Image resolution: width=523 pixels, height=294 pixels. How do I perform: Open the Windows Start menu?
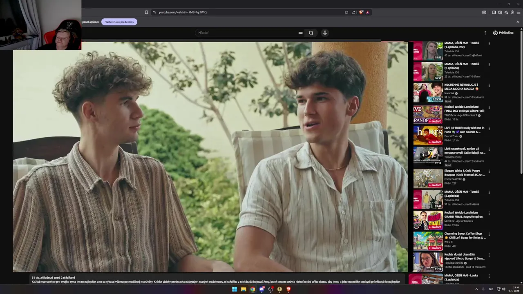tap(235, 289)
